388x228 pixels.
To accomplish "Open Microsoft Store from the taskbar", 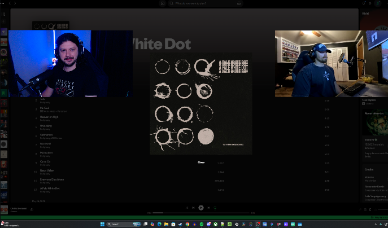I will click(173, 224).
